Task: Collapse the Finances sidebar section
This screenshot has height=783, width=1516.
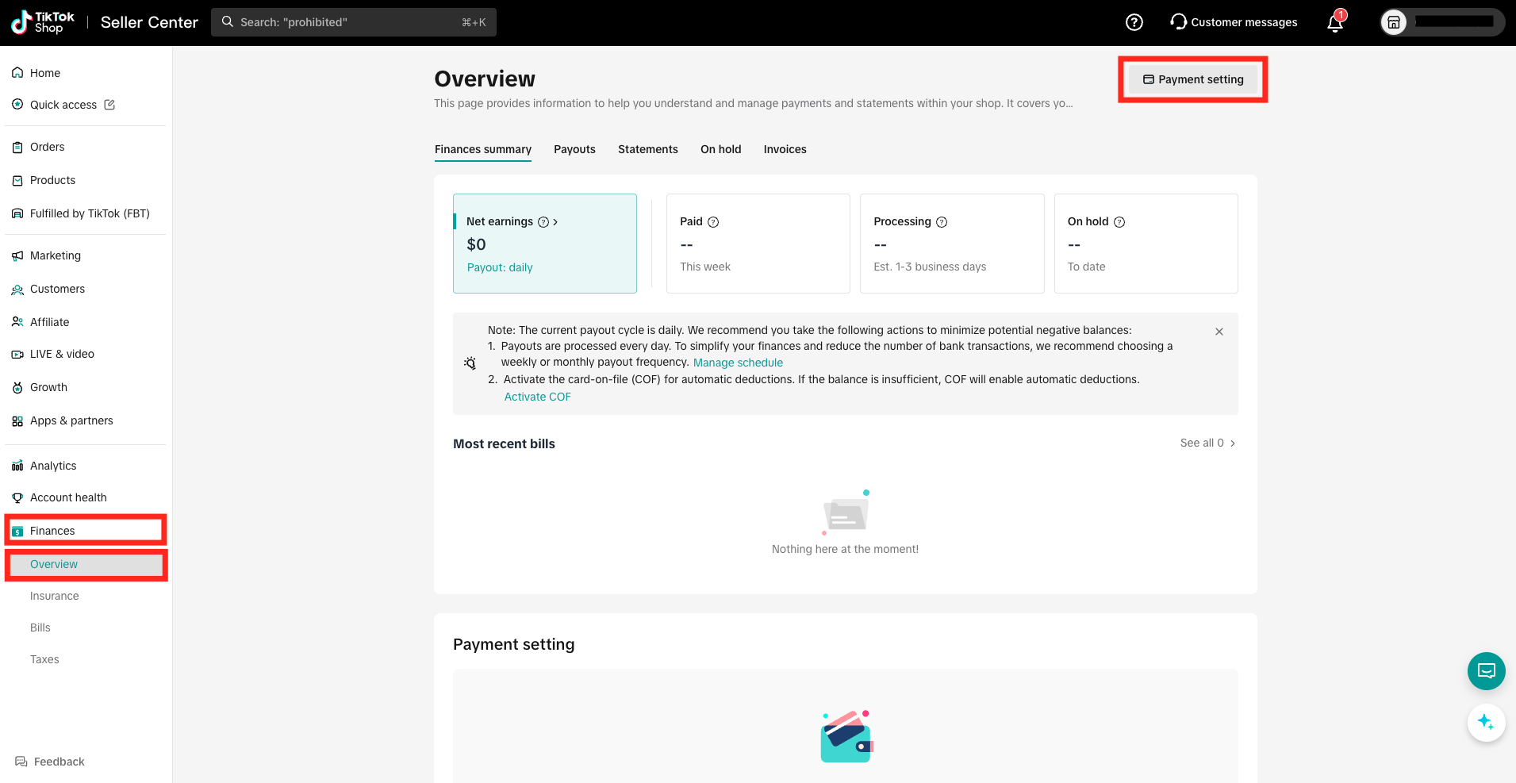Action: 52,531
